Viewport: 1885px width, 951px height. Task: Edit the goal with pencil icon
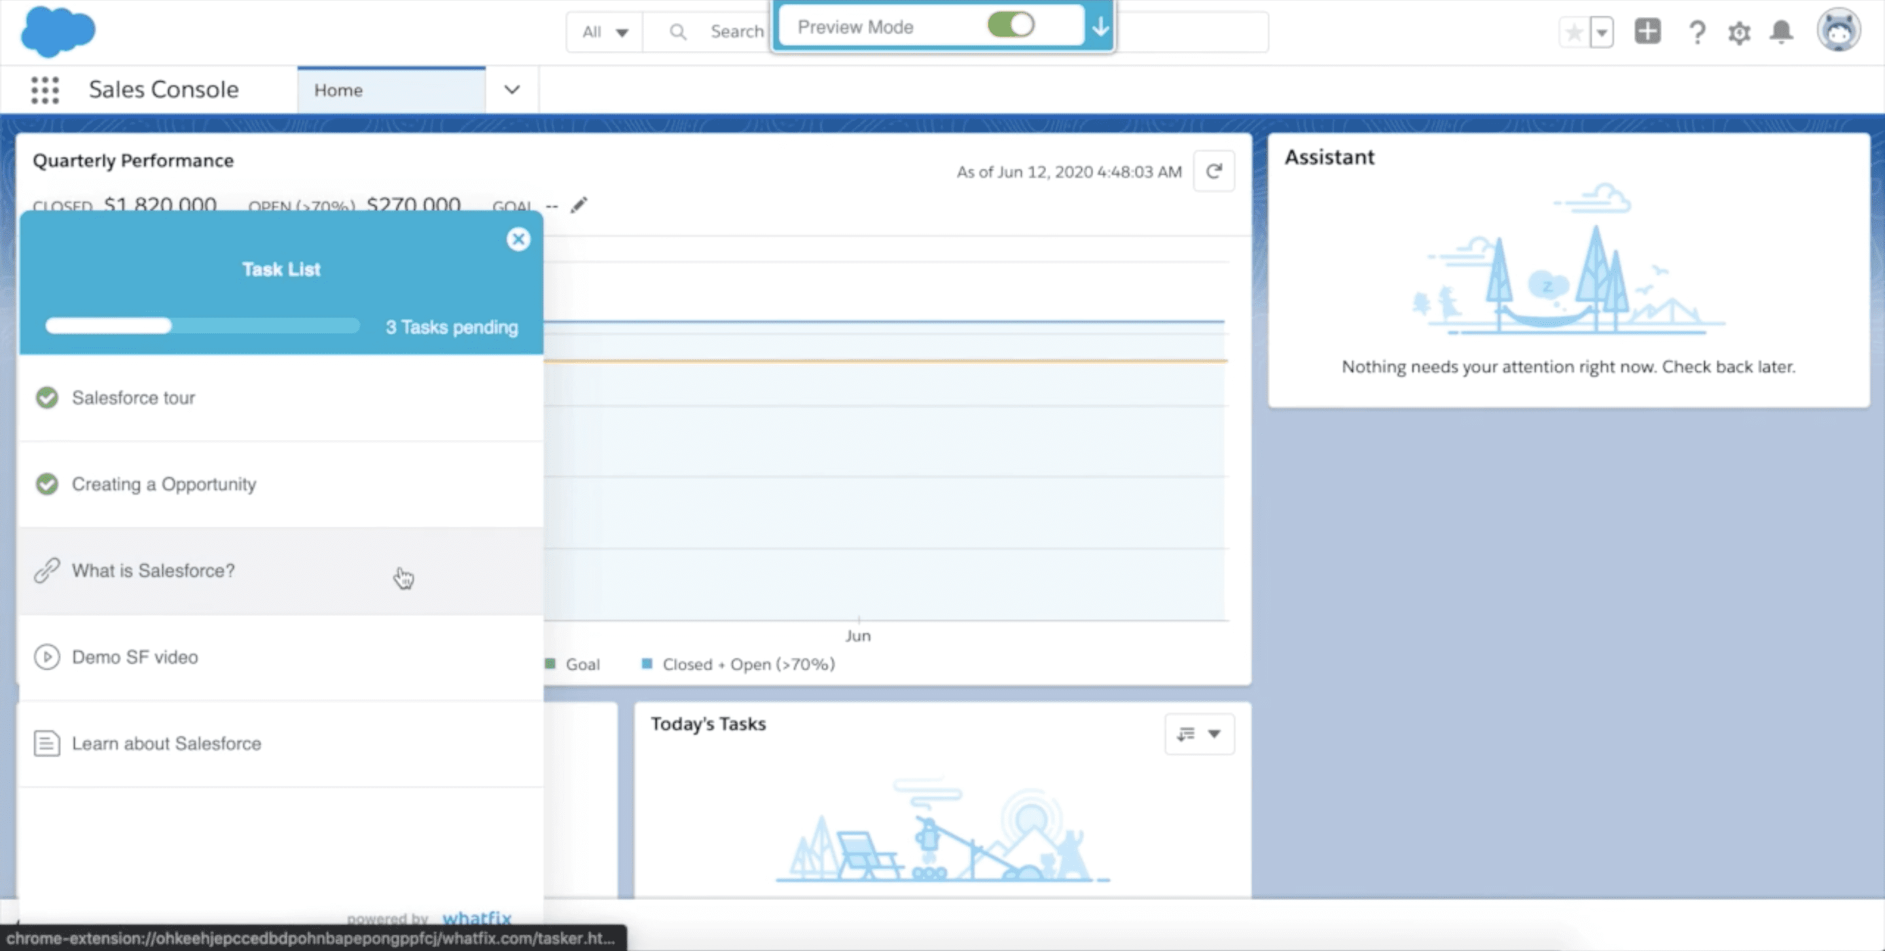tap(579, 205)
